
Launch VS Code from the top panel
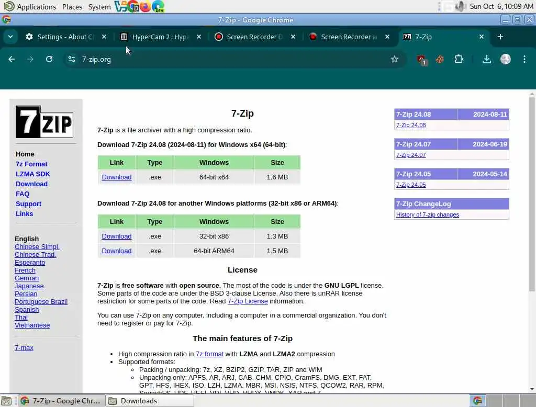120,6
